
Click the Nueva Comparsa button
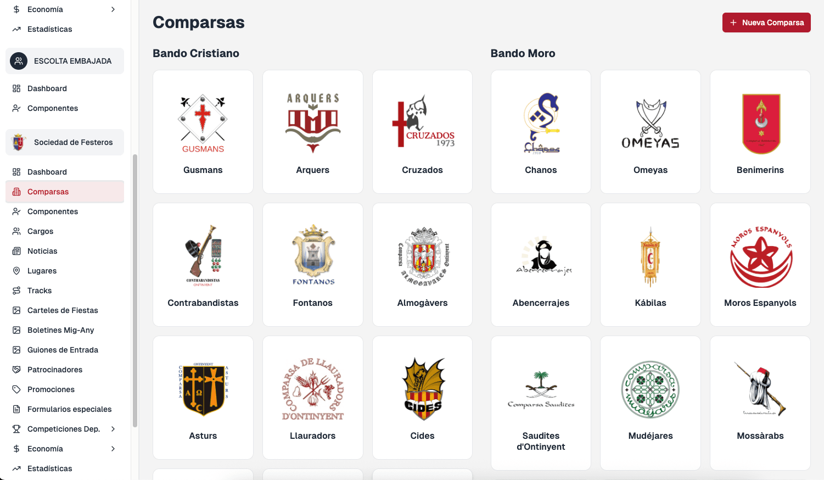click(766, 23)
